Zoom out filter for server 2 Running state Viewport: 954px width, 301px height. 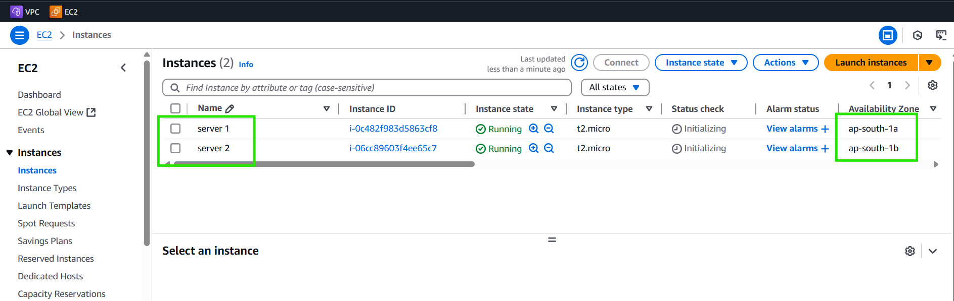pos(549,148)
